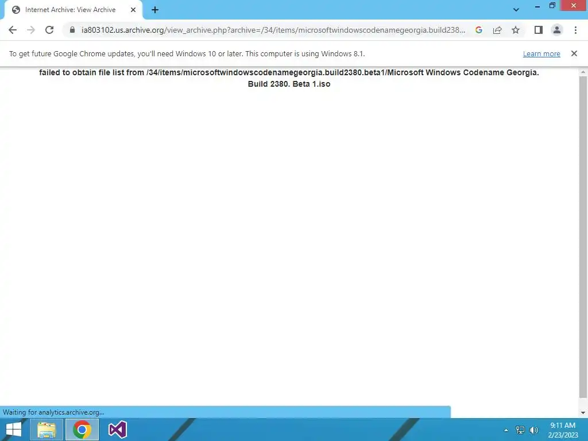Open File Explorer from the taskbar
This screenshot has width=588, height=441.
(x=47, y=430)
